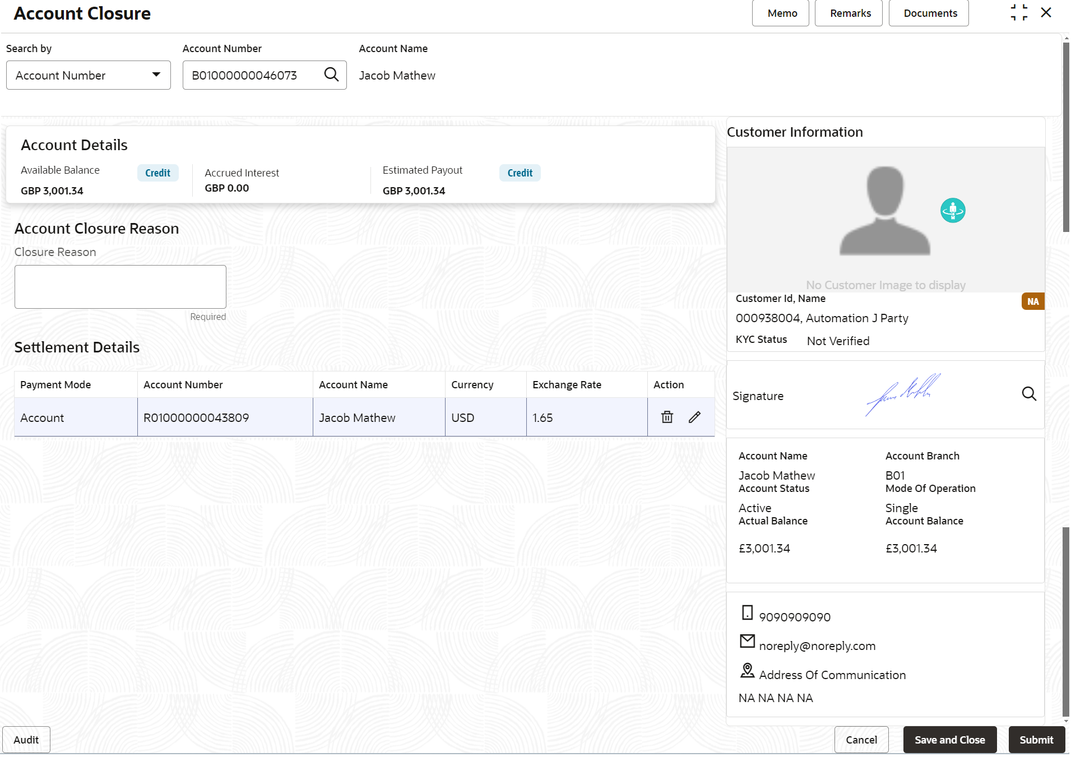The image size is (1071, 757).
Task: Click the Active account status value
Action: (x=755, y=508)
